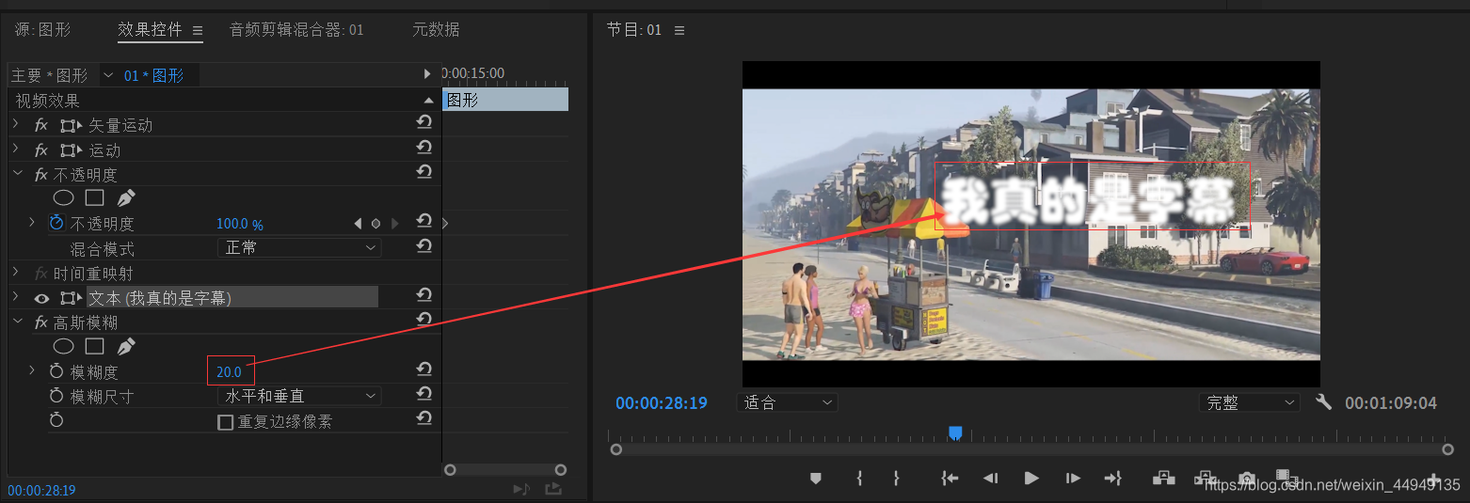Viewport: 1470px width, 503px height.
Task: Expand the 矢量运动 effect
Action: coord(16,124)
